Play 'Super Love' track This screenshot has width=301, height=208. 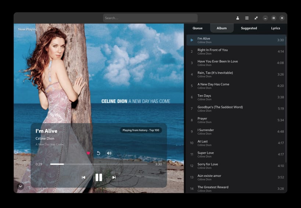point(236,155)
